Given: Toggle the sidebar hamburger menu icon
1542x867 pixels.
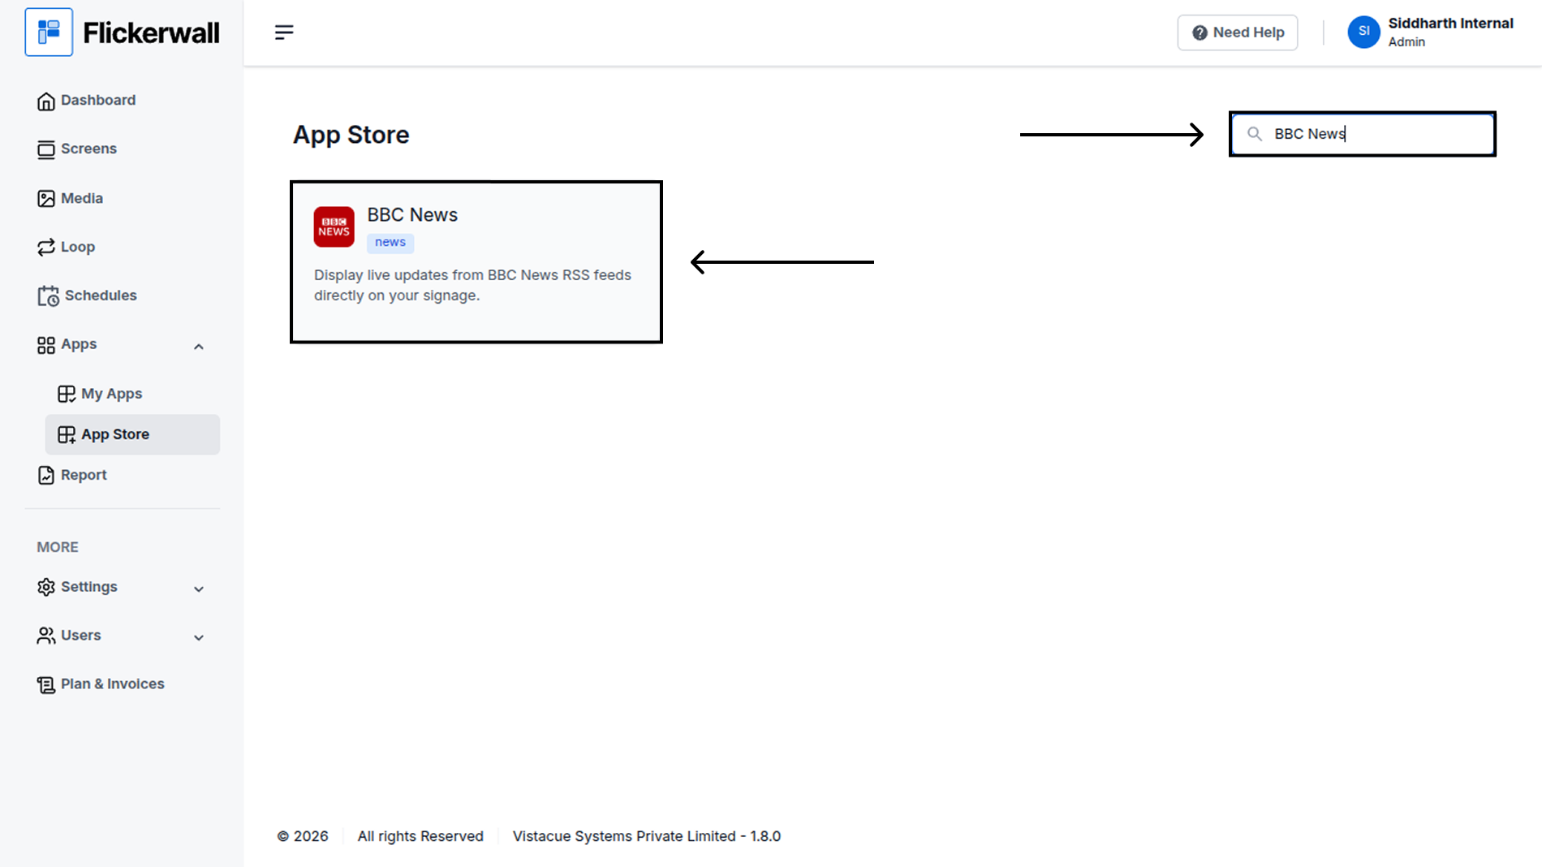Looking at the screenshot, I should pyautogui.click(x=284, y=32).
